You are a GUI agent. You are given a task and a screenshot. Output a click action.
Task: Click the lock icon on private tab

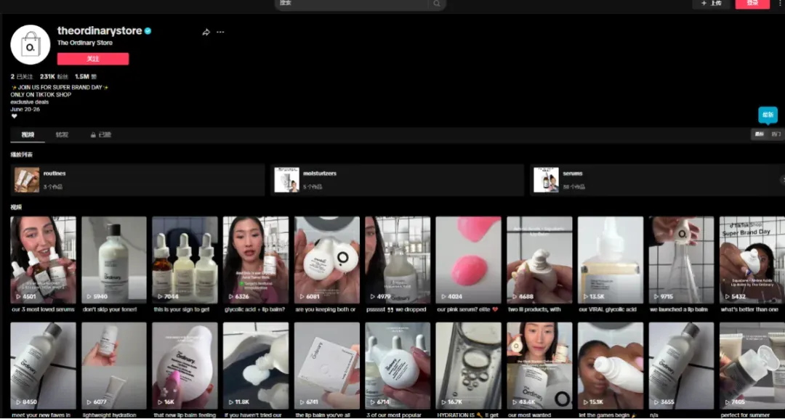click(92, 135)
